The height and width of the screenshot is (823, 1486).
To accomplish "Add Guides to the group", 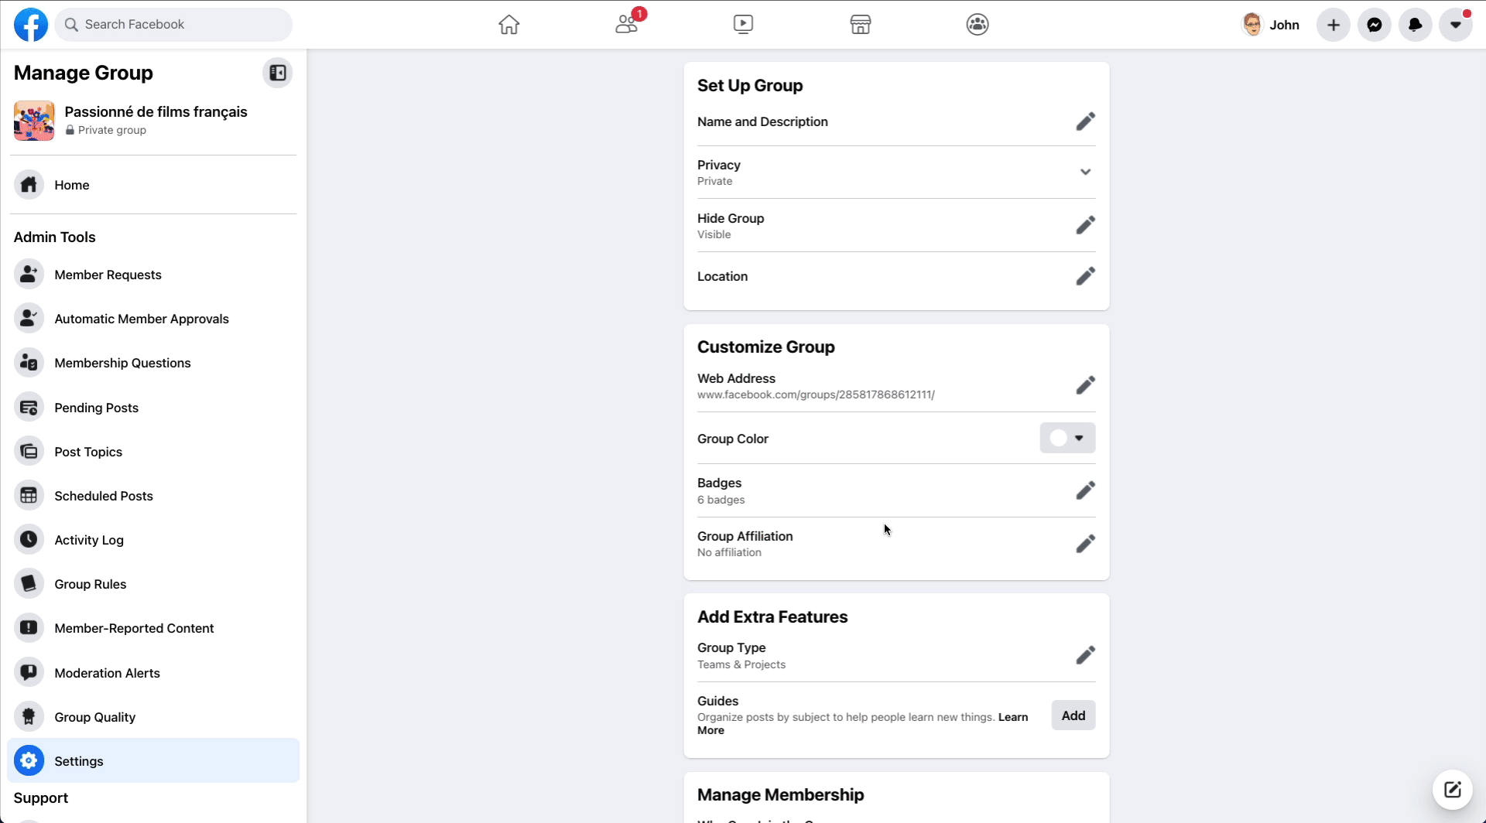I will tap(1073, 715).
